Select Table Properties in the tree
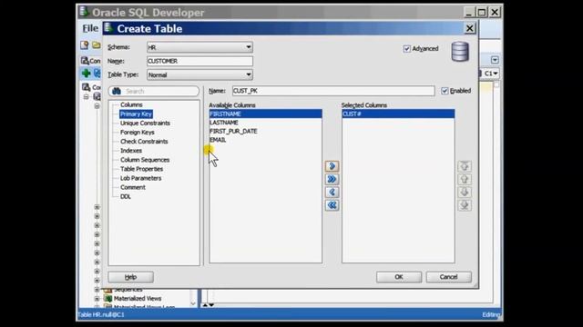 [x=142, y=169]
